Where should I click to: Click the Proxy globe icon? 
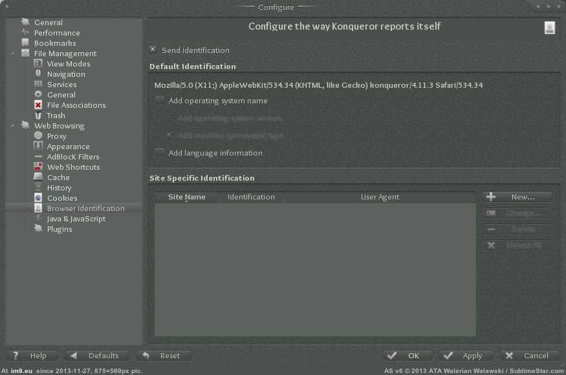tap(38, 136)
